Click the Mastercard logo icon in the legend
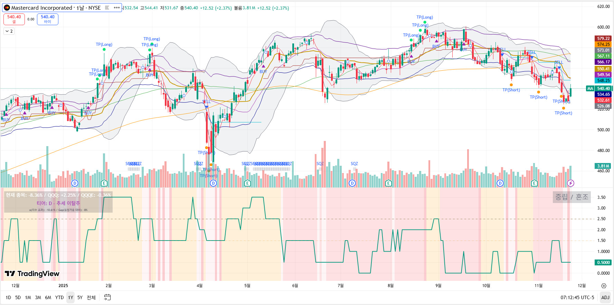This screenshot has height=305, width=614. click(7, 8)
